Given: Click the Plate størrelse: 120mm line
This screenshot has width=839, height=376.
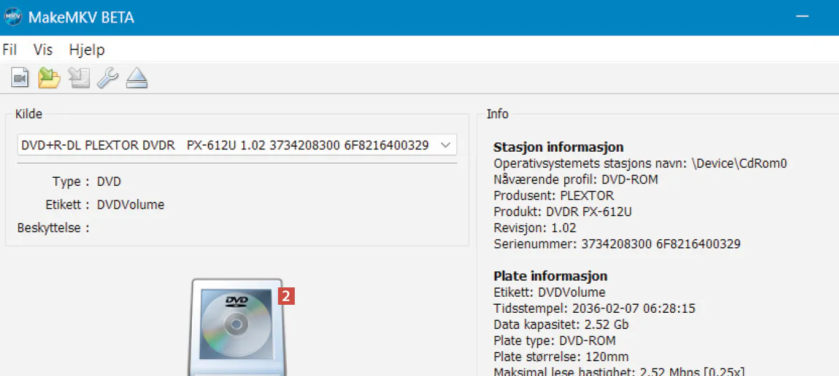Looking at the screenshot, I should (x=561, y=357).
